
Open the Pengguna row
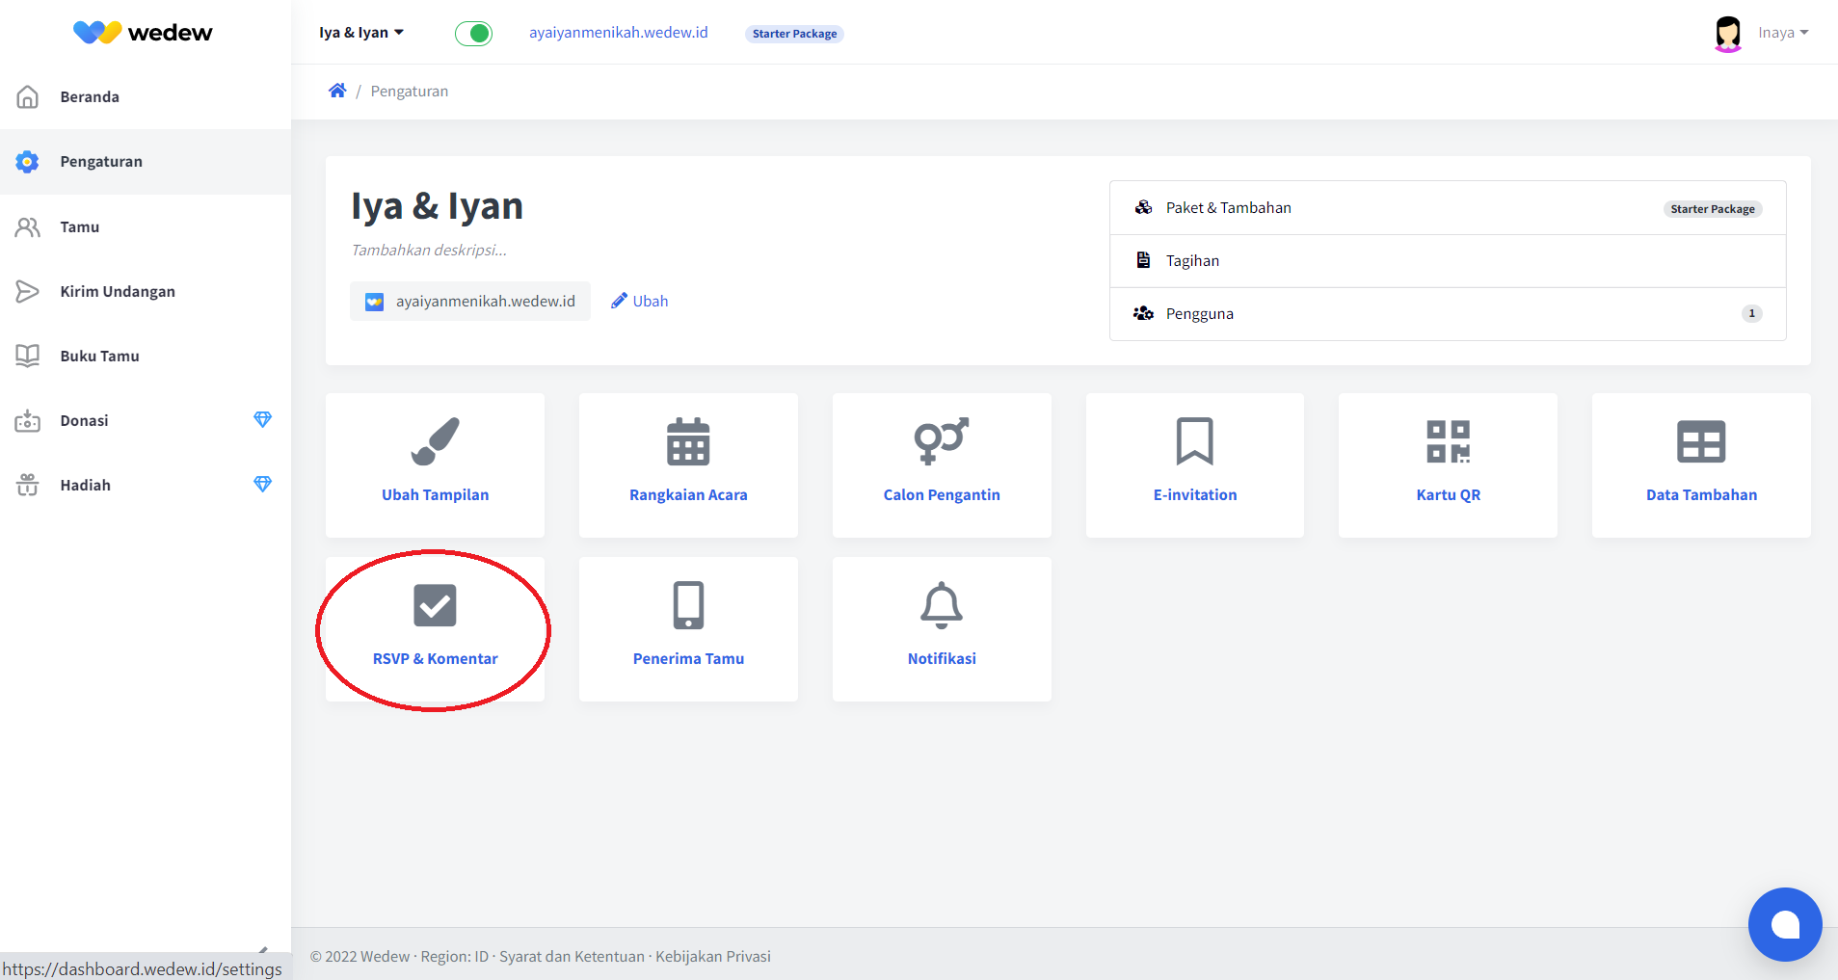(1448, 314)
